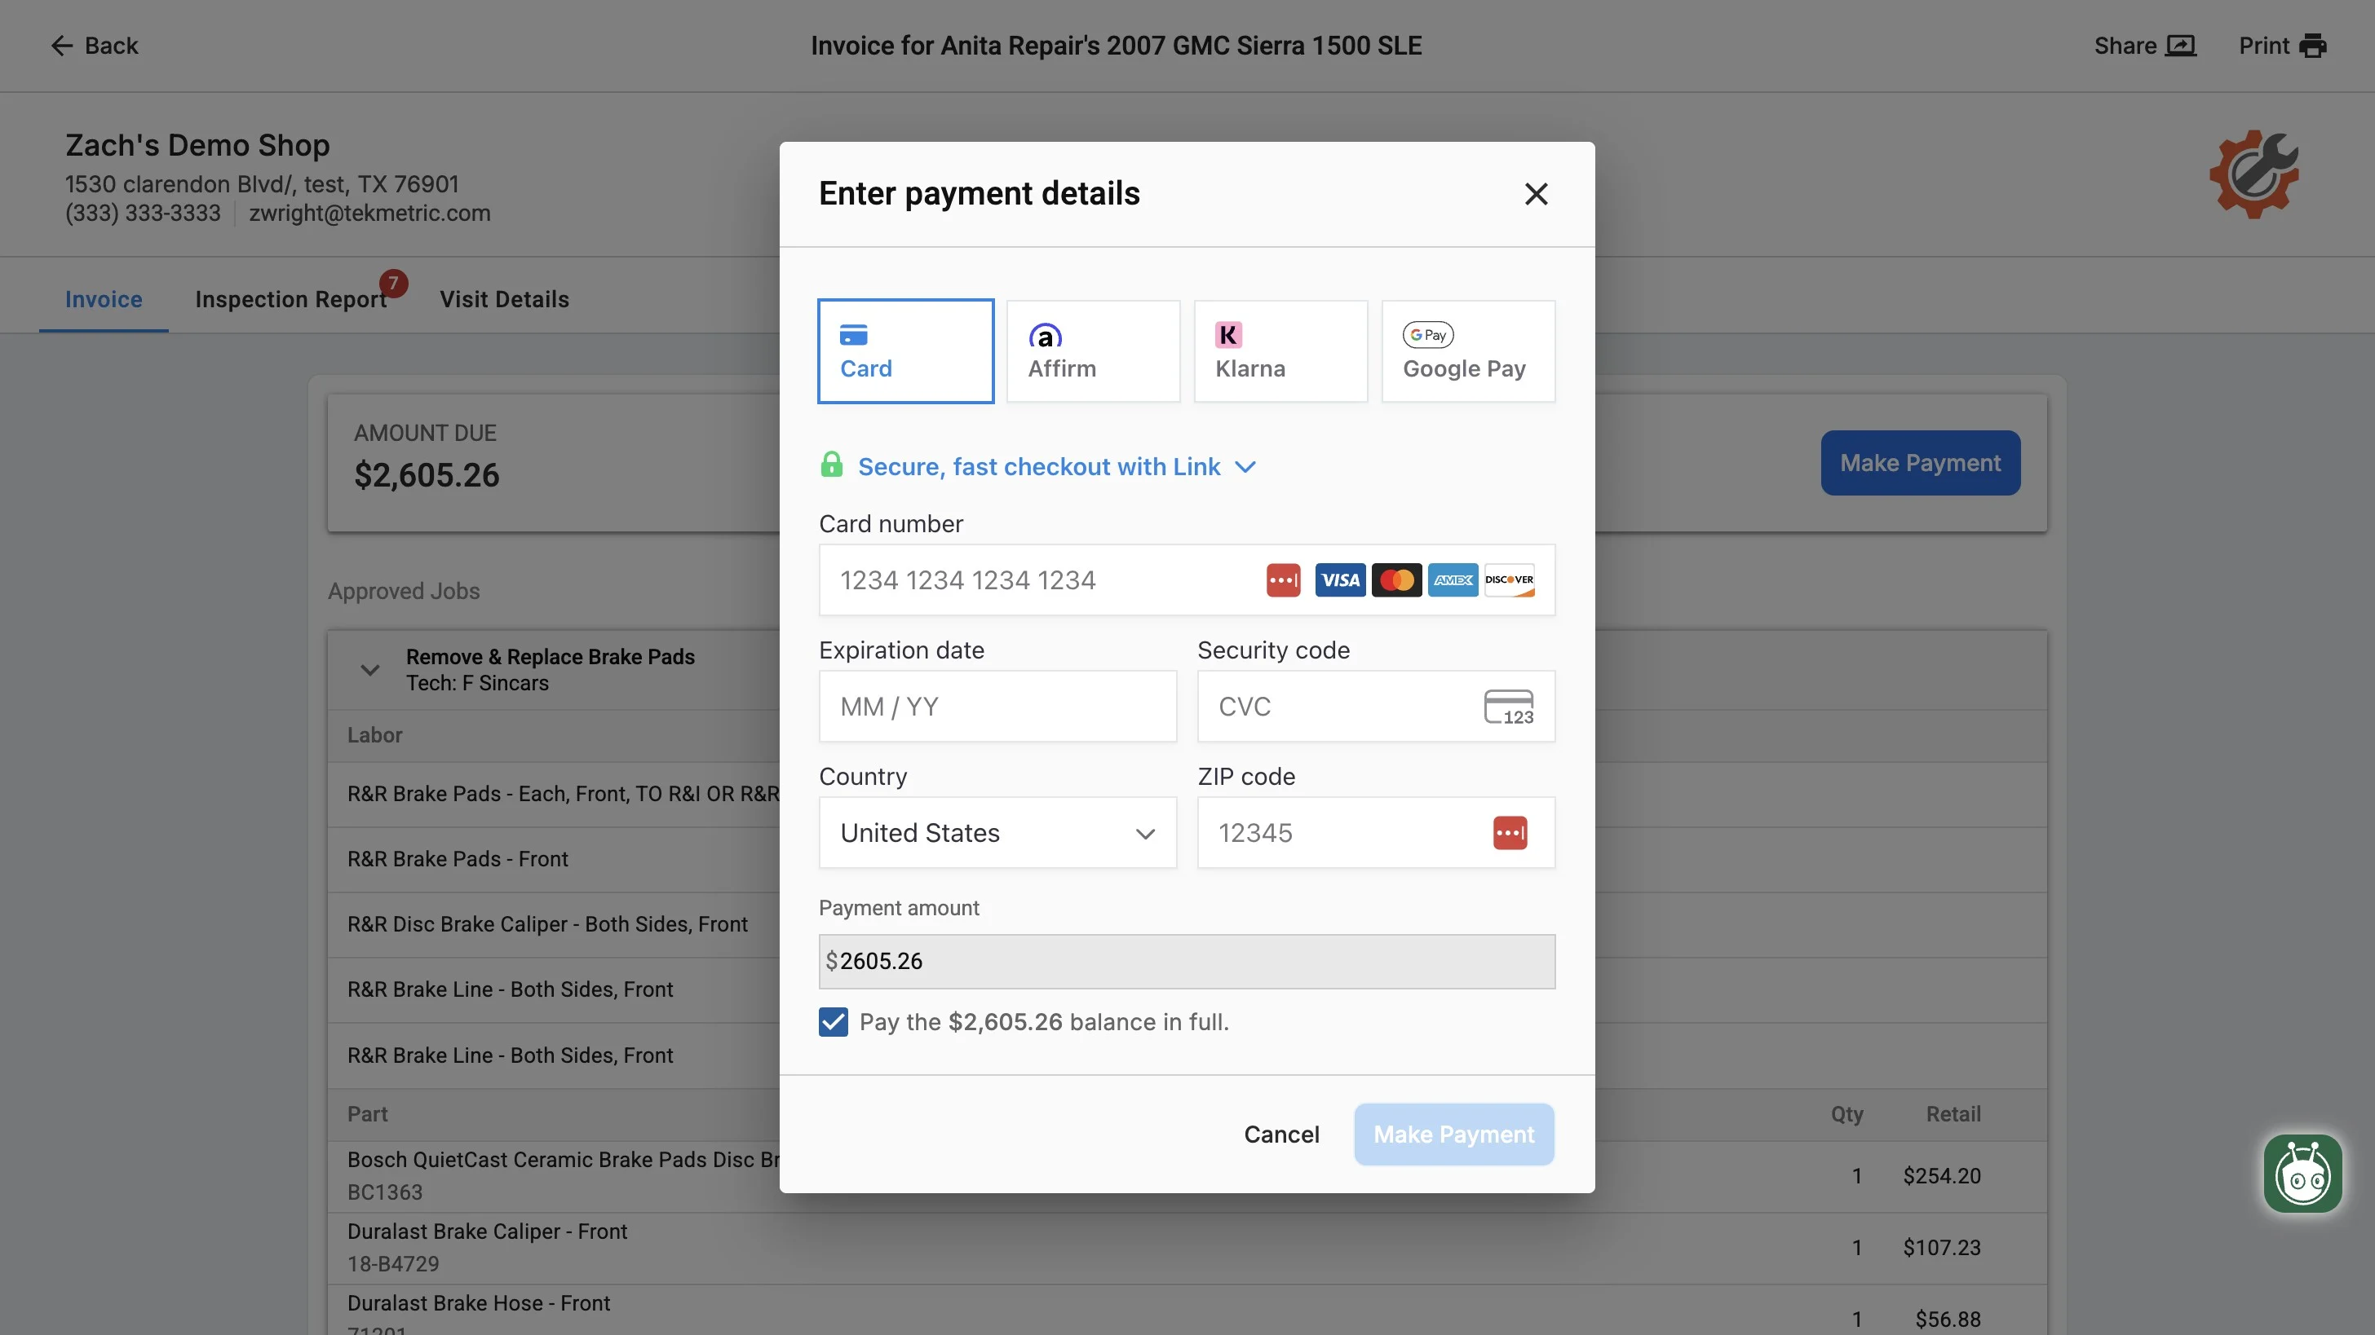Image resolution: width=2375 pixels, height=1335 pixels.
Task: Expand Secure fast checkout with Link
Action: point(1038,467)
